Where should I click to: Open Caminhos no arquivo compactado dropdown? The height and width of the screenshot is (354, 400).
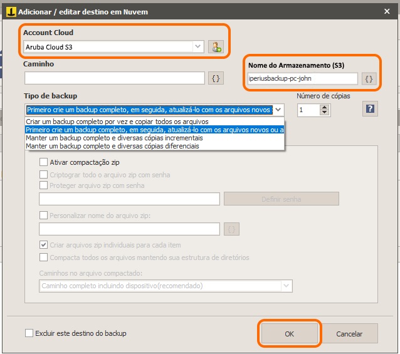pyautogui.click(x=287, y=286)
